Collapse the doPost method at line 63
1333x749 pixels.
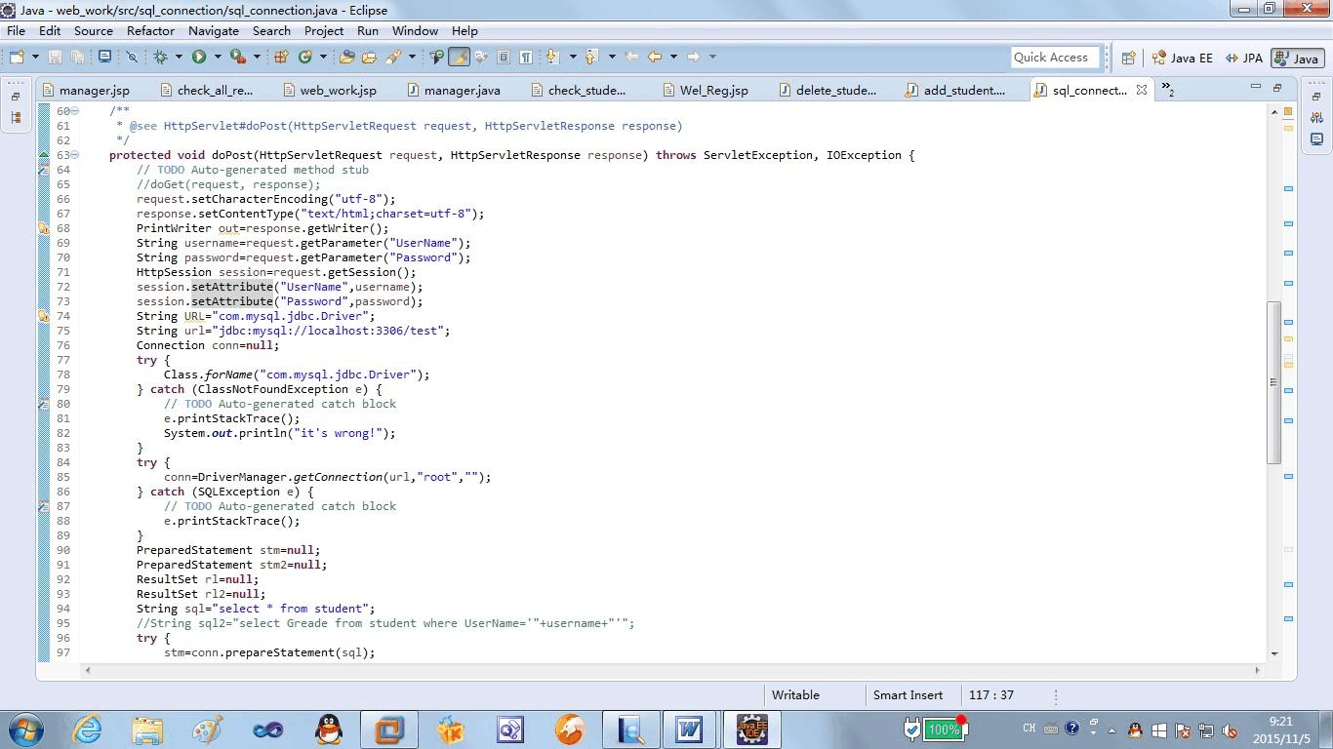[x=75, y=155]
